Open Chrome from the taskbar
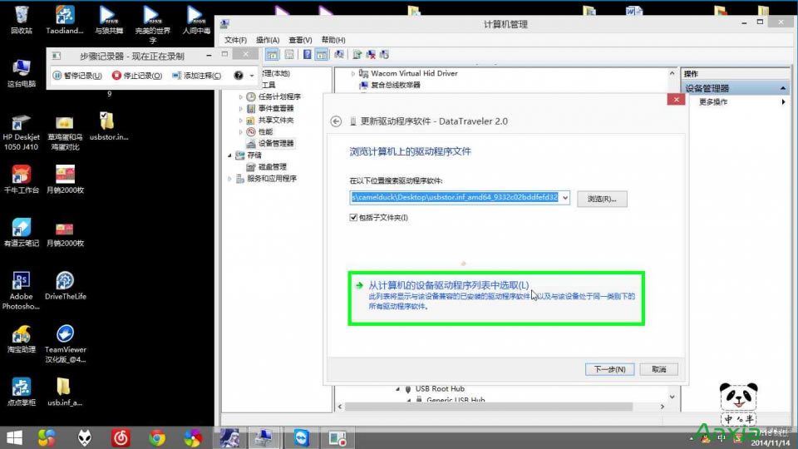798x449 pixels. tap(157, 437)
